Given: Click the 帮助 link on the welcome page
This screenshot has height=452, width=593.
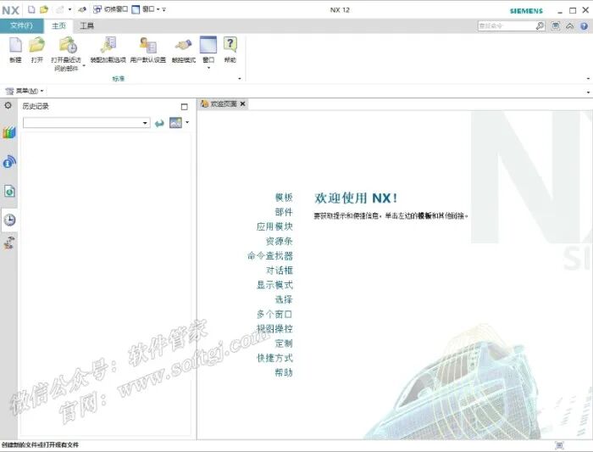Looking at the screenshot, I should [284, 372].
